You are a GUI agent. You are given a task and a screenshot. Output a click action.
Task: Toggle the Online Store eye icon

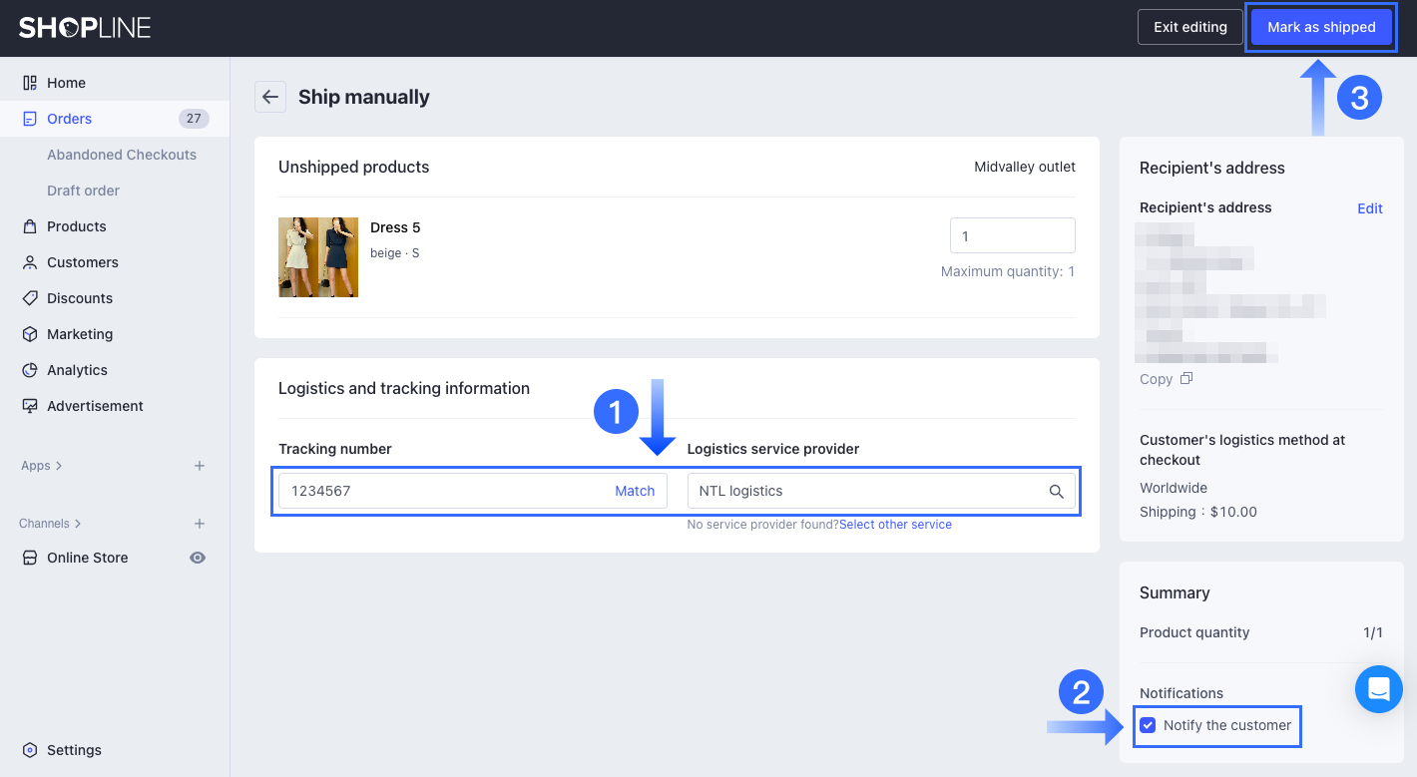[x=198, y=558]
